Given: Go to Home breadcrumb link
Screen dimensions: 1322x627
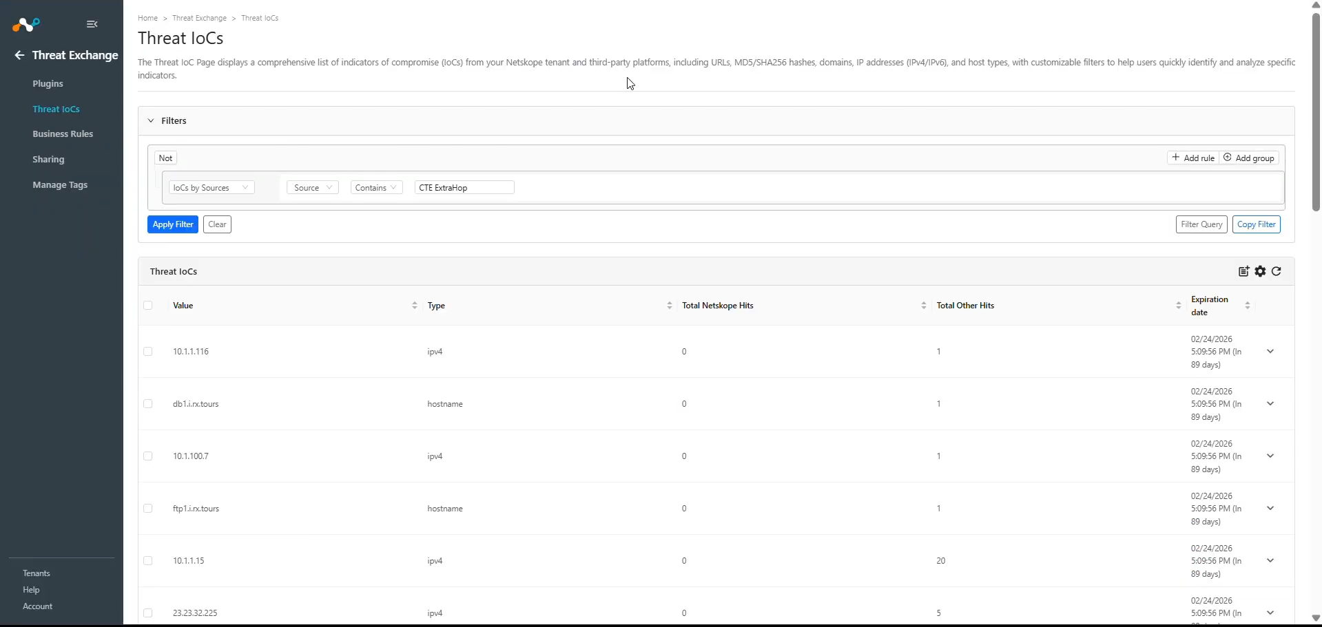Looking at the screenshot, I should coord(147,18).
